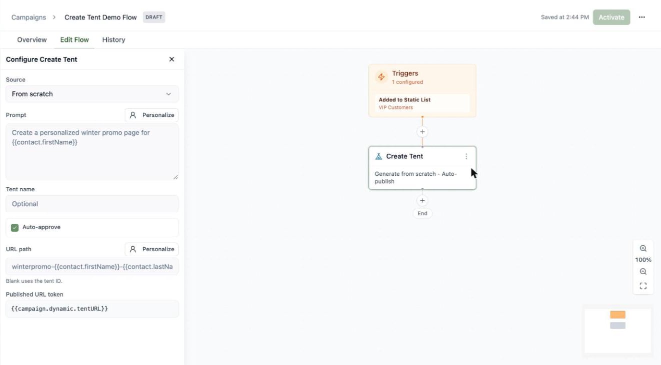Zoom in on the flow canvas
661x365 pixels.
(643, 249)
